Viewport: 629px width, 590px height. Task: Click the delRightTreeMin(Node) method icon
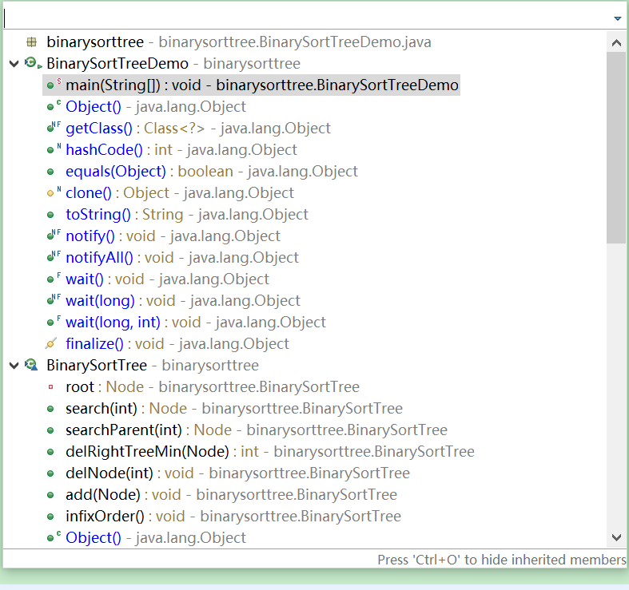(x=50, y=452)
